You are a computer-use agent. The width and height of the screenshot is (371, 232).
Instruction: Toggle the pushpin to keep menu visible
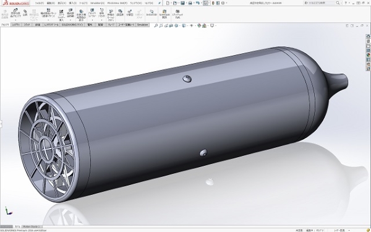tap(160, 3)
